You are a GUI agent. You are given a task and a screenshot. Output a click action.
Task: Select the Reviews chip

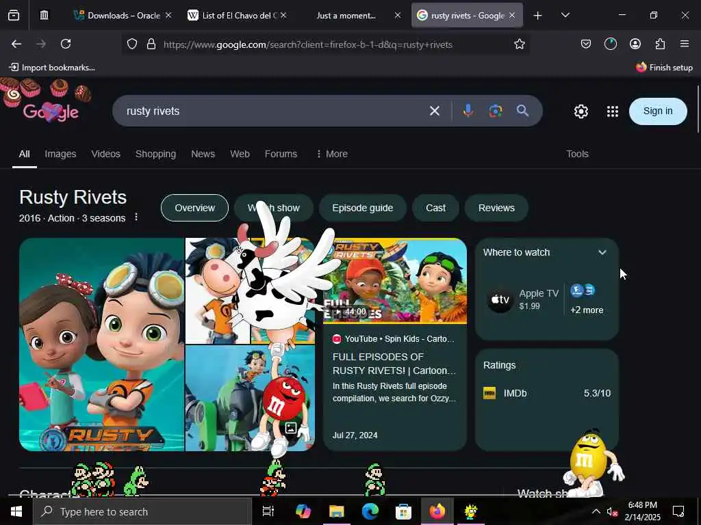(x=496, y=208)
